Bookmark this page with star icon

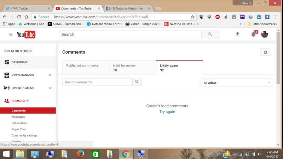pyautogui.click(x=192, y=17)
